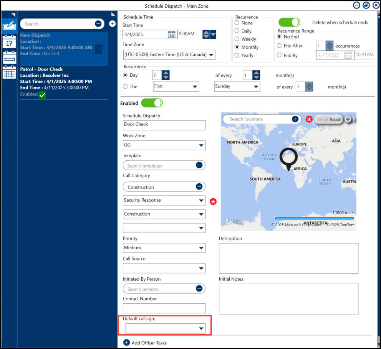
Task: Switch the map to Road view
Action: point(335,119)
